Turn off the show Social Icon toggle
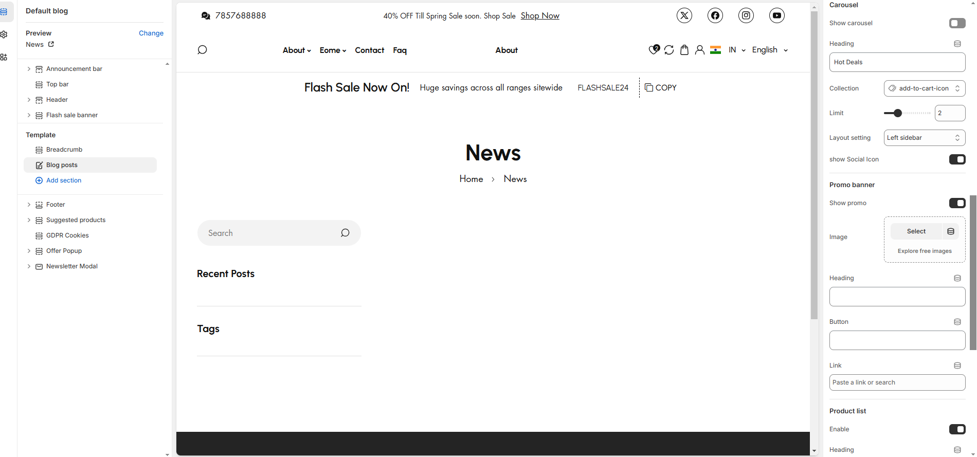The height and width of the screenshot is (457, 977). tap(957, 159)
